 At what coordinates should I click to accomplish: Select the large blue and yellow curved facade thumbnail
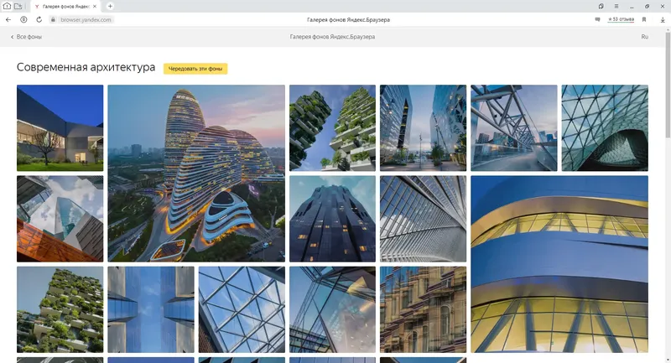click(559, 264)
